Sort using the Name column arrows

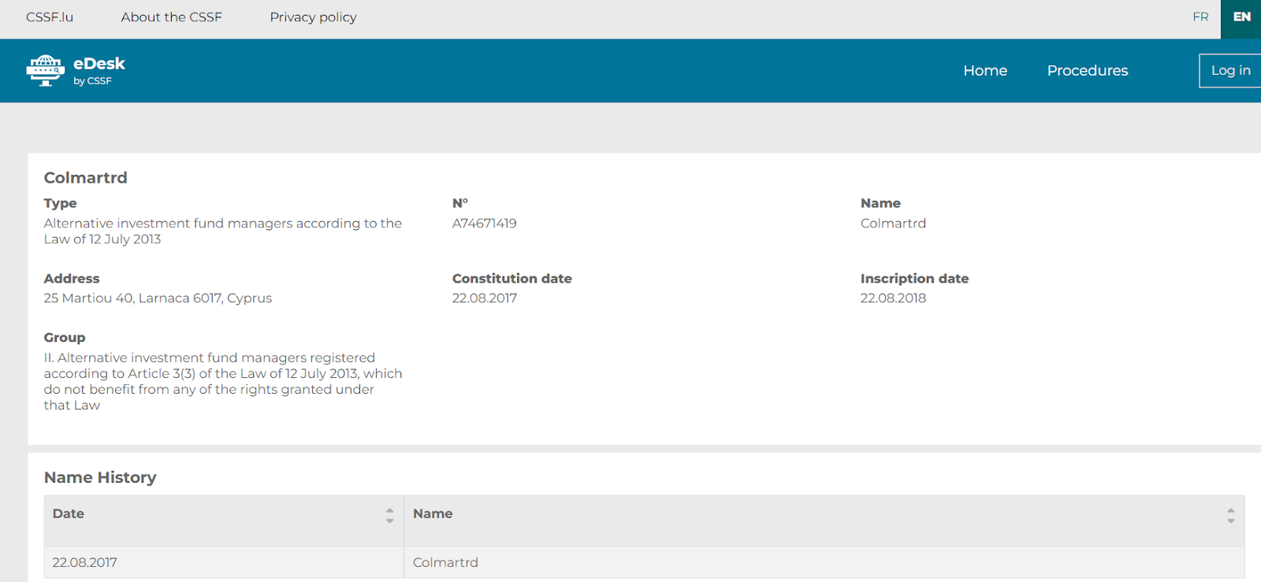pyautogui.click(x=1230, y=516)
